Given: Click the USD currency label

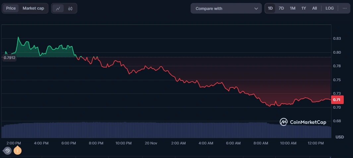Looking at the screenshot, I should pyautogui.click(x=339, y=137).
